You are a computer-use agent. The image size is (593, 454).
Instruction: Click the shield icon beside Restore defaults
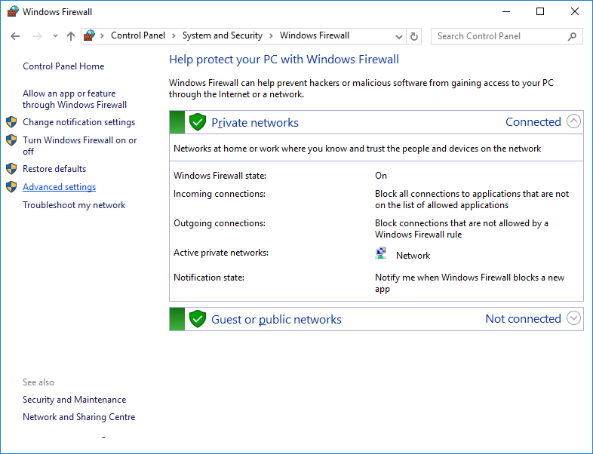click(x=11, y=169)
